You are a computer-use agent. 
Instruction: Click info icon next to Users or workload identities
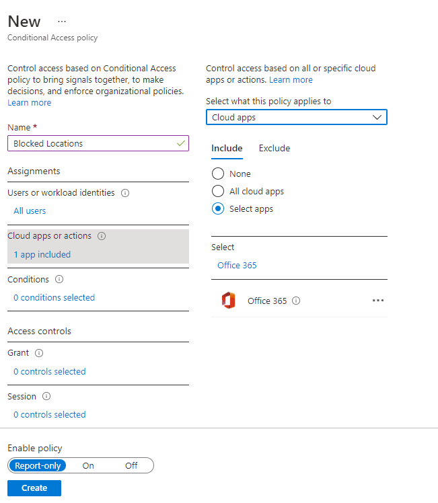click(x=125, y=193)
